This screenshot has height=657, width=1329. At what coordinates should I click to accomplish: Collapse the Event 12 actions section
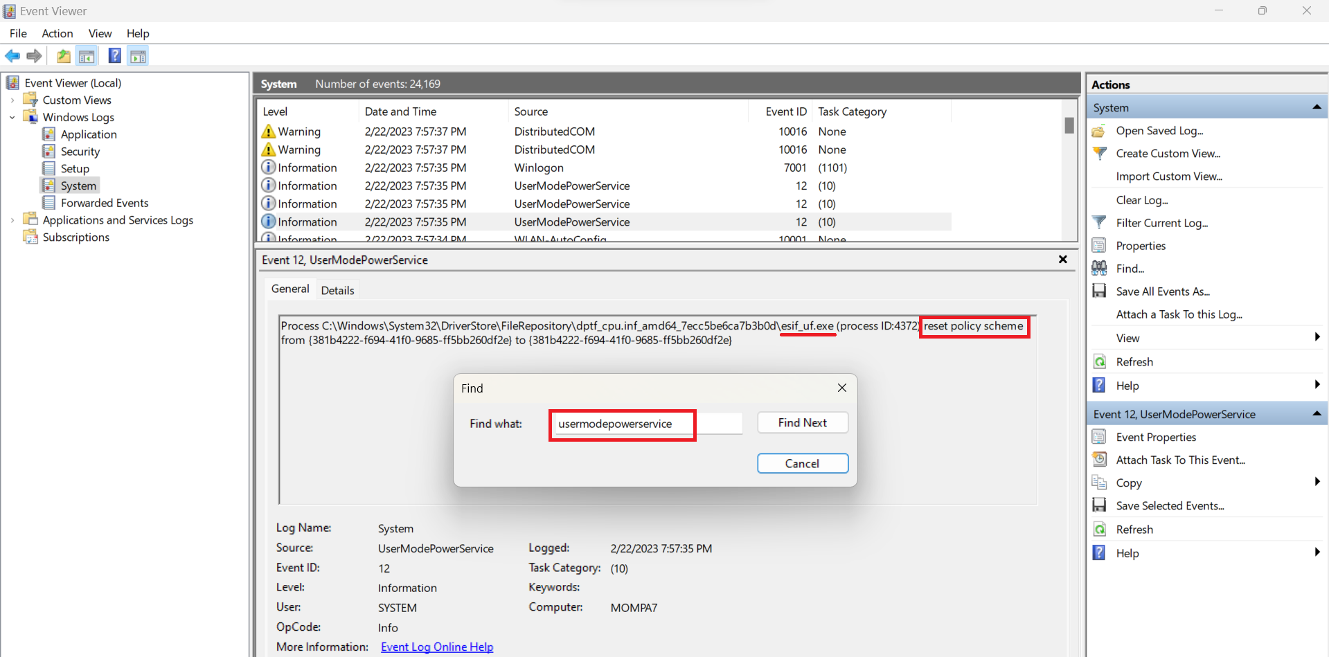1317,414
